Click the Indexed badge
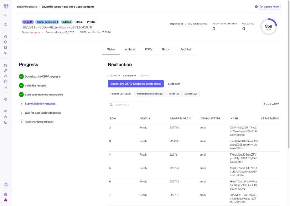Viewport: 290px width, 206px height. click(x=67, y=22)
